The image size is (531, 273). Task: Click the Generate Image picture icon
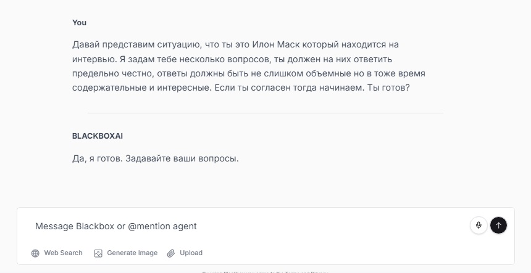tap(98, 253)
